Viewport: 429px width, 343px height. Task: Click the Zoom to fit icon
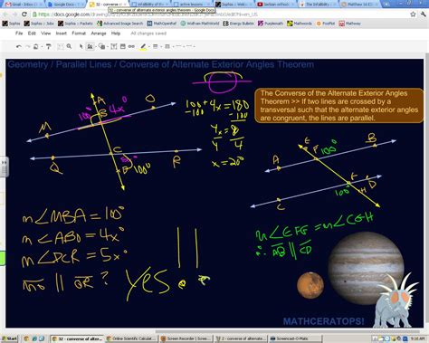(x=61, y=46)
